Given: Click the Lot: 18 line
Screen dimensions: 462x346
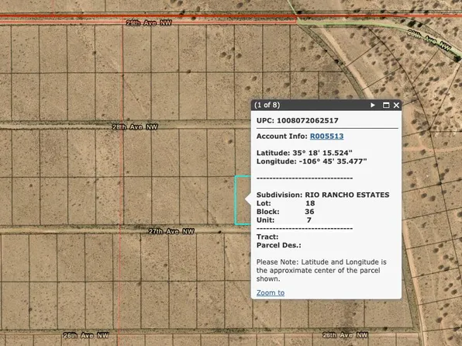Looking at the screenshot, I should [285, 203].
